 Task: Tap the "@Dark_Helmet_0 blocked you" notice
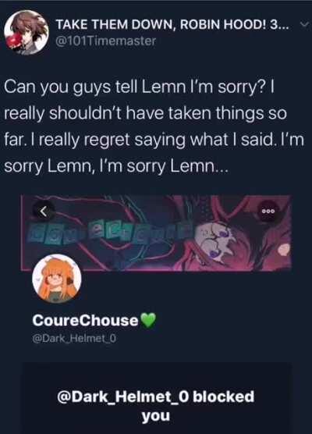155,405
